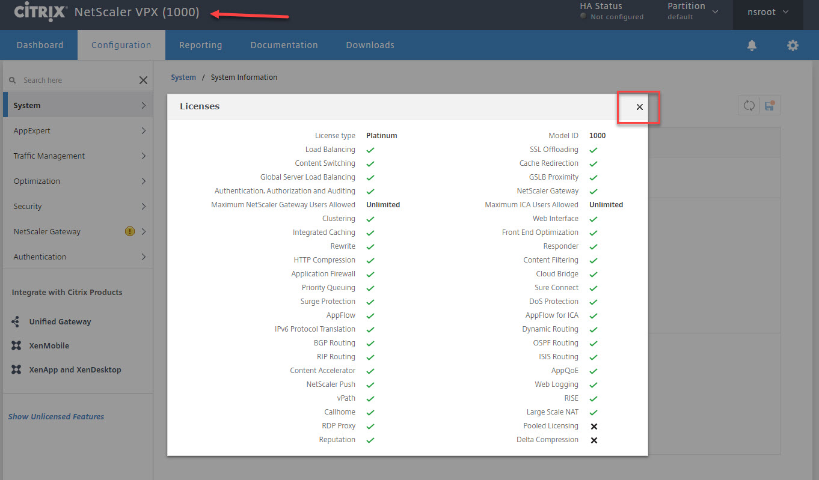The height and width of the screenshot is (480, 819).
Task: Click the Reputation green checkmark
Action: 370,440
